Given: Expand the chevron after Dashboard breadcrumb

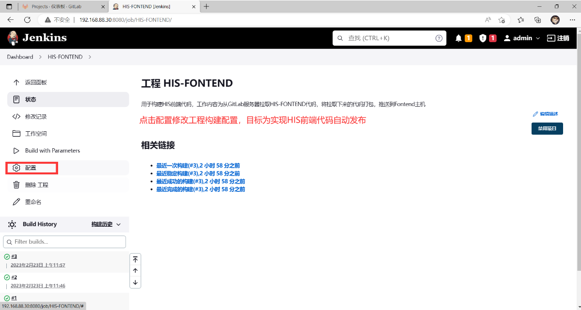Looking at the screenshot, I should pyautogui.click(x=40, y=57).
